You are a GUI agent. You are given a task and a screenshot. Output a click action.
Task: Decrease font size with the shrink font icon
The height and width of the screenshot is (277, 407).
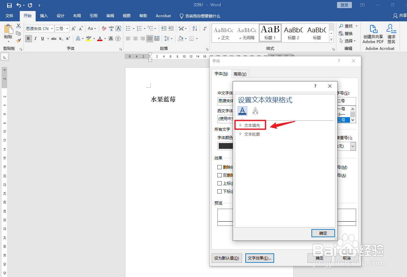81,29
